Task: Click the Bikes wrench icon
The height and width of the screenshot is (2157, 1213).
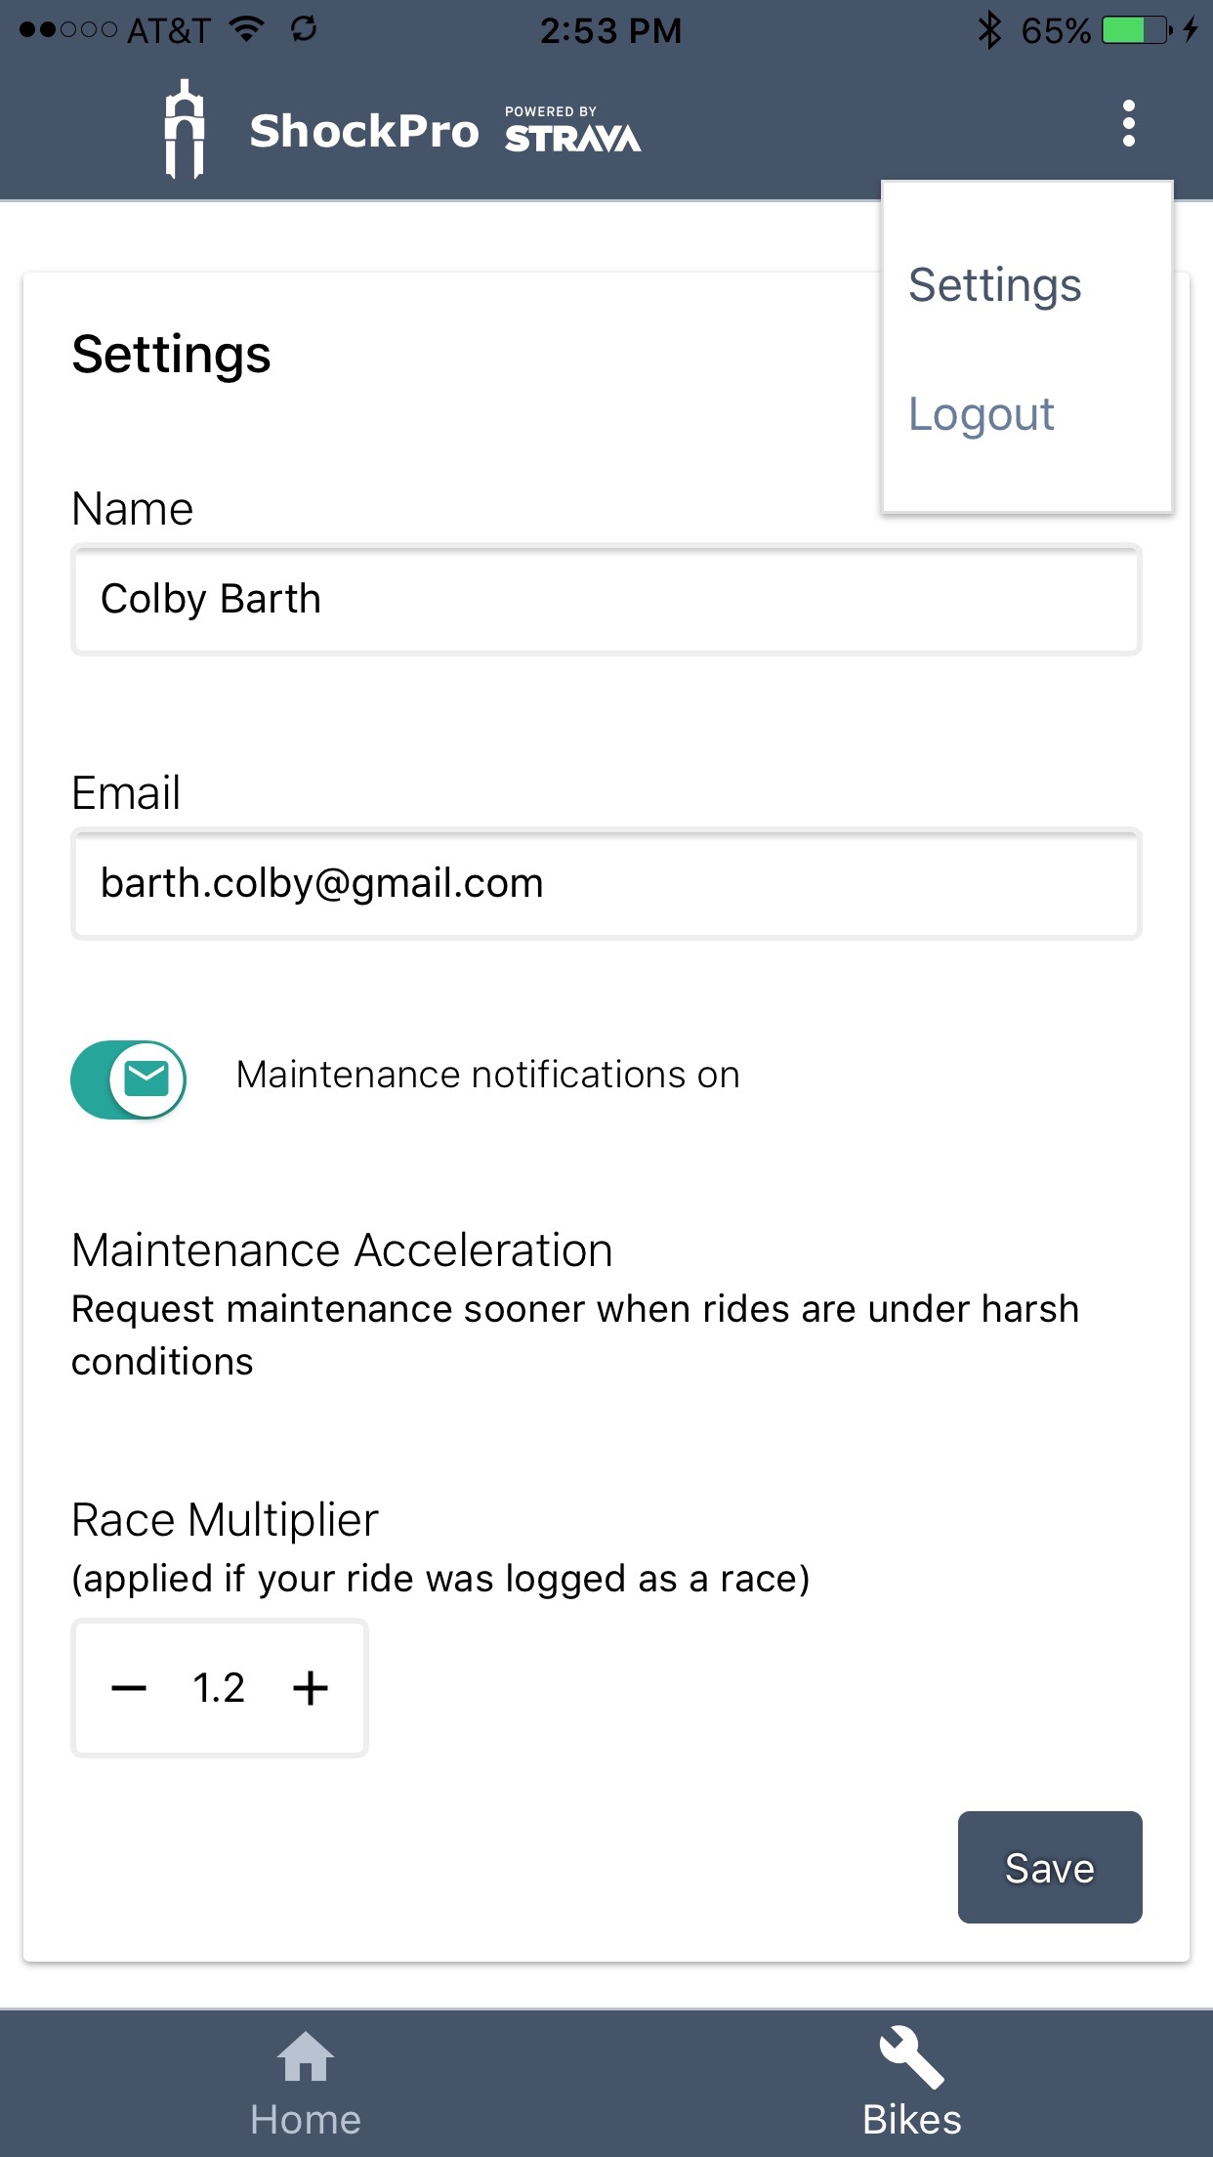Action: point(911,2056)
